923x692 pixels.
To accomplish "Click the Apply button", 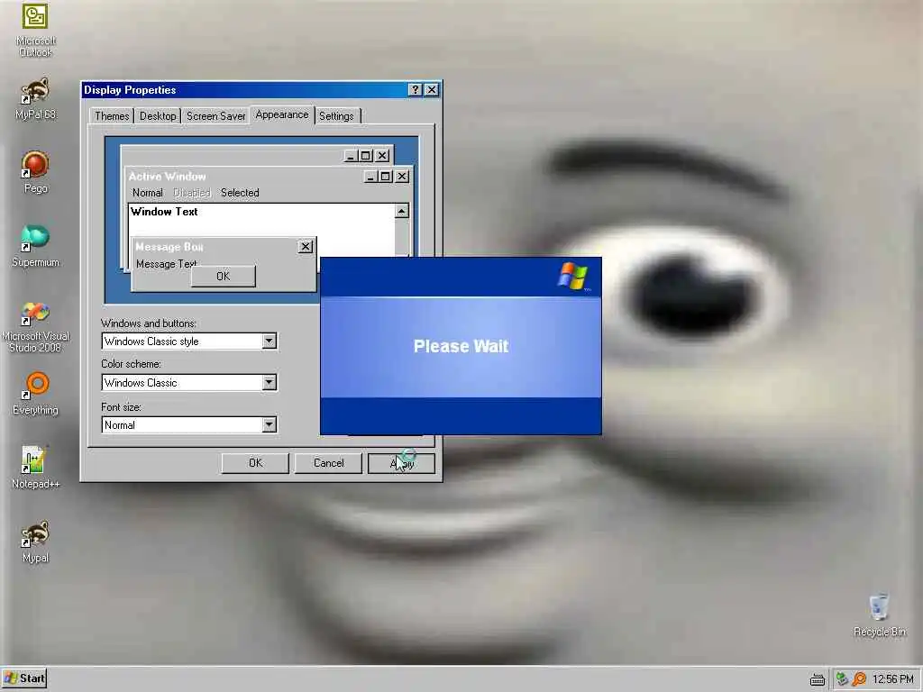I will [x=401, y=463].
